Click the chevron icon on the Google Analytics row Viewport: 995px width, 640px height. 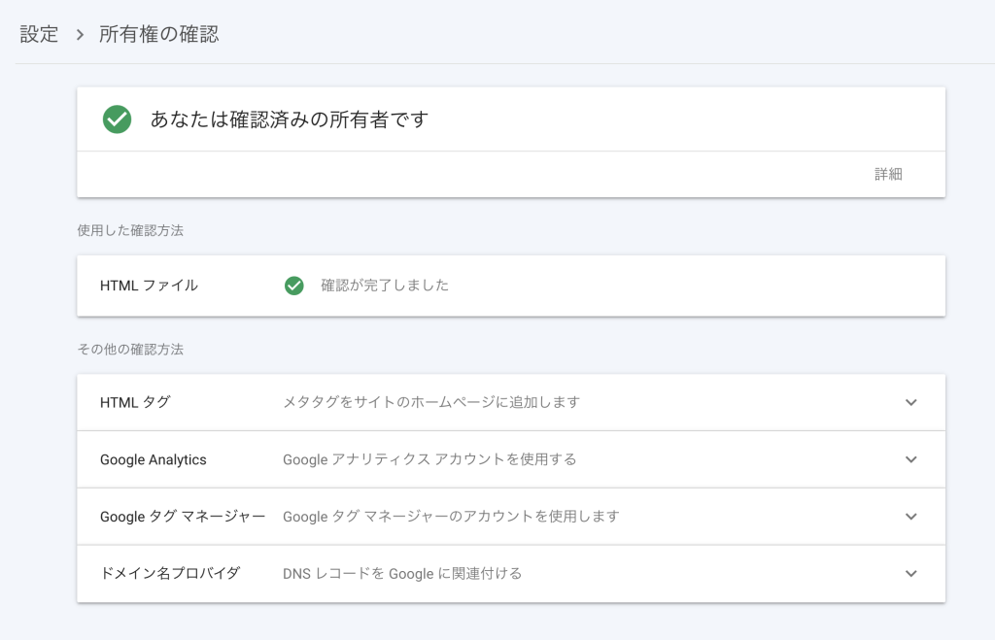[x=910, y=458]
